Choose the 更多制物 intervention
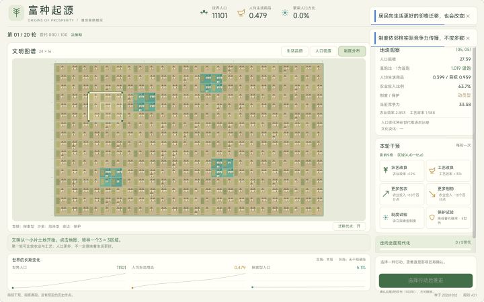Viewport: 484px width, 302px height. click(448, 194)
